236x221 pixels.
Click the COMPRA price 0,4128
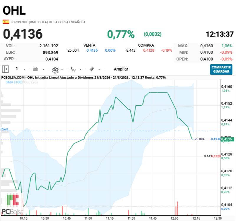point(149,50)
